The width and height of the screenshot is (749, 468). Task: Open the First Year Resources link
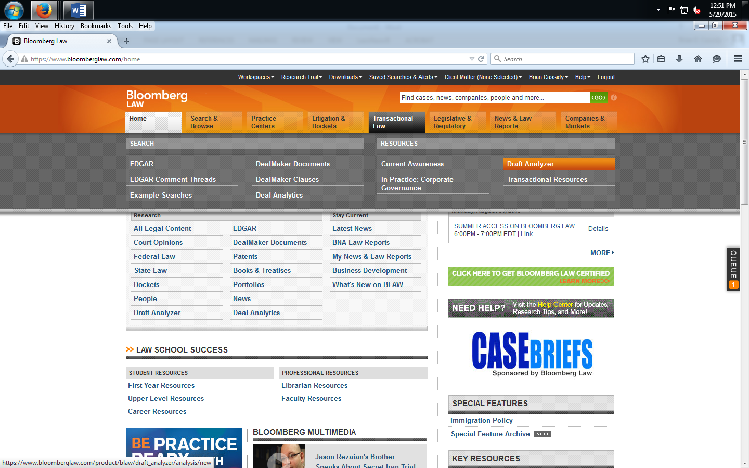click(x=161, y=385)
